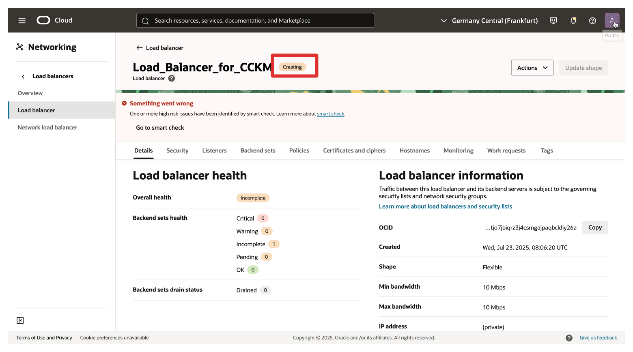
Task: Focus the resource search field
Action: [260, 21]
